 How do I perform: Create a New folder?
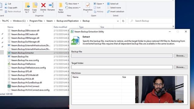[61, 8]
